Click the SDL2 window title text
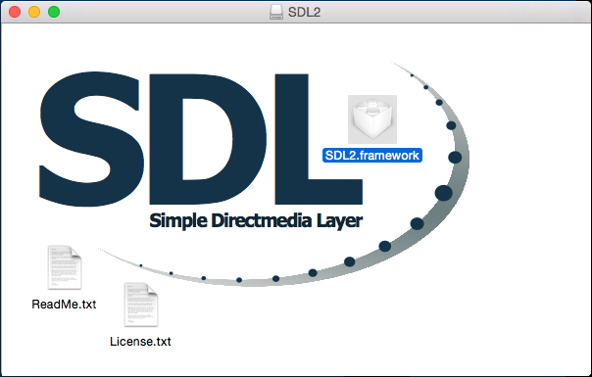The width and height of the screenshot is (592, 377). [304, 12]
